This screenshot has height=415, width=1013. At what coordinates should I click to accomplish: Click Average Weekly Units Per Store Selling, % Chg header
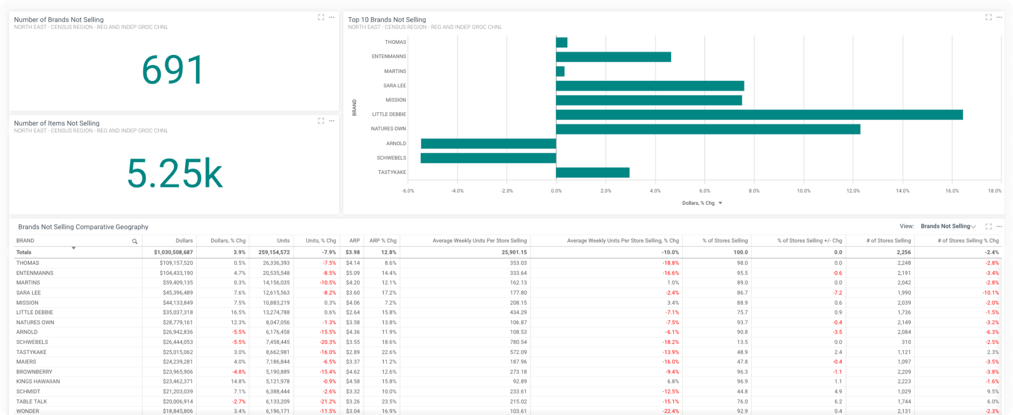click(623, 241)
